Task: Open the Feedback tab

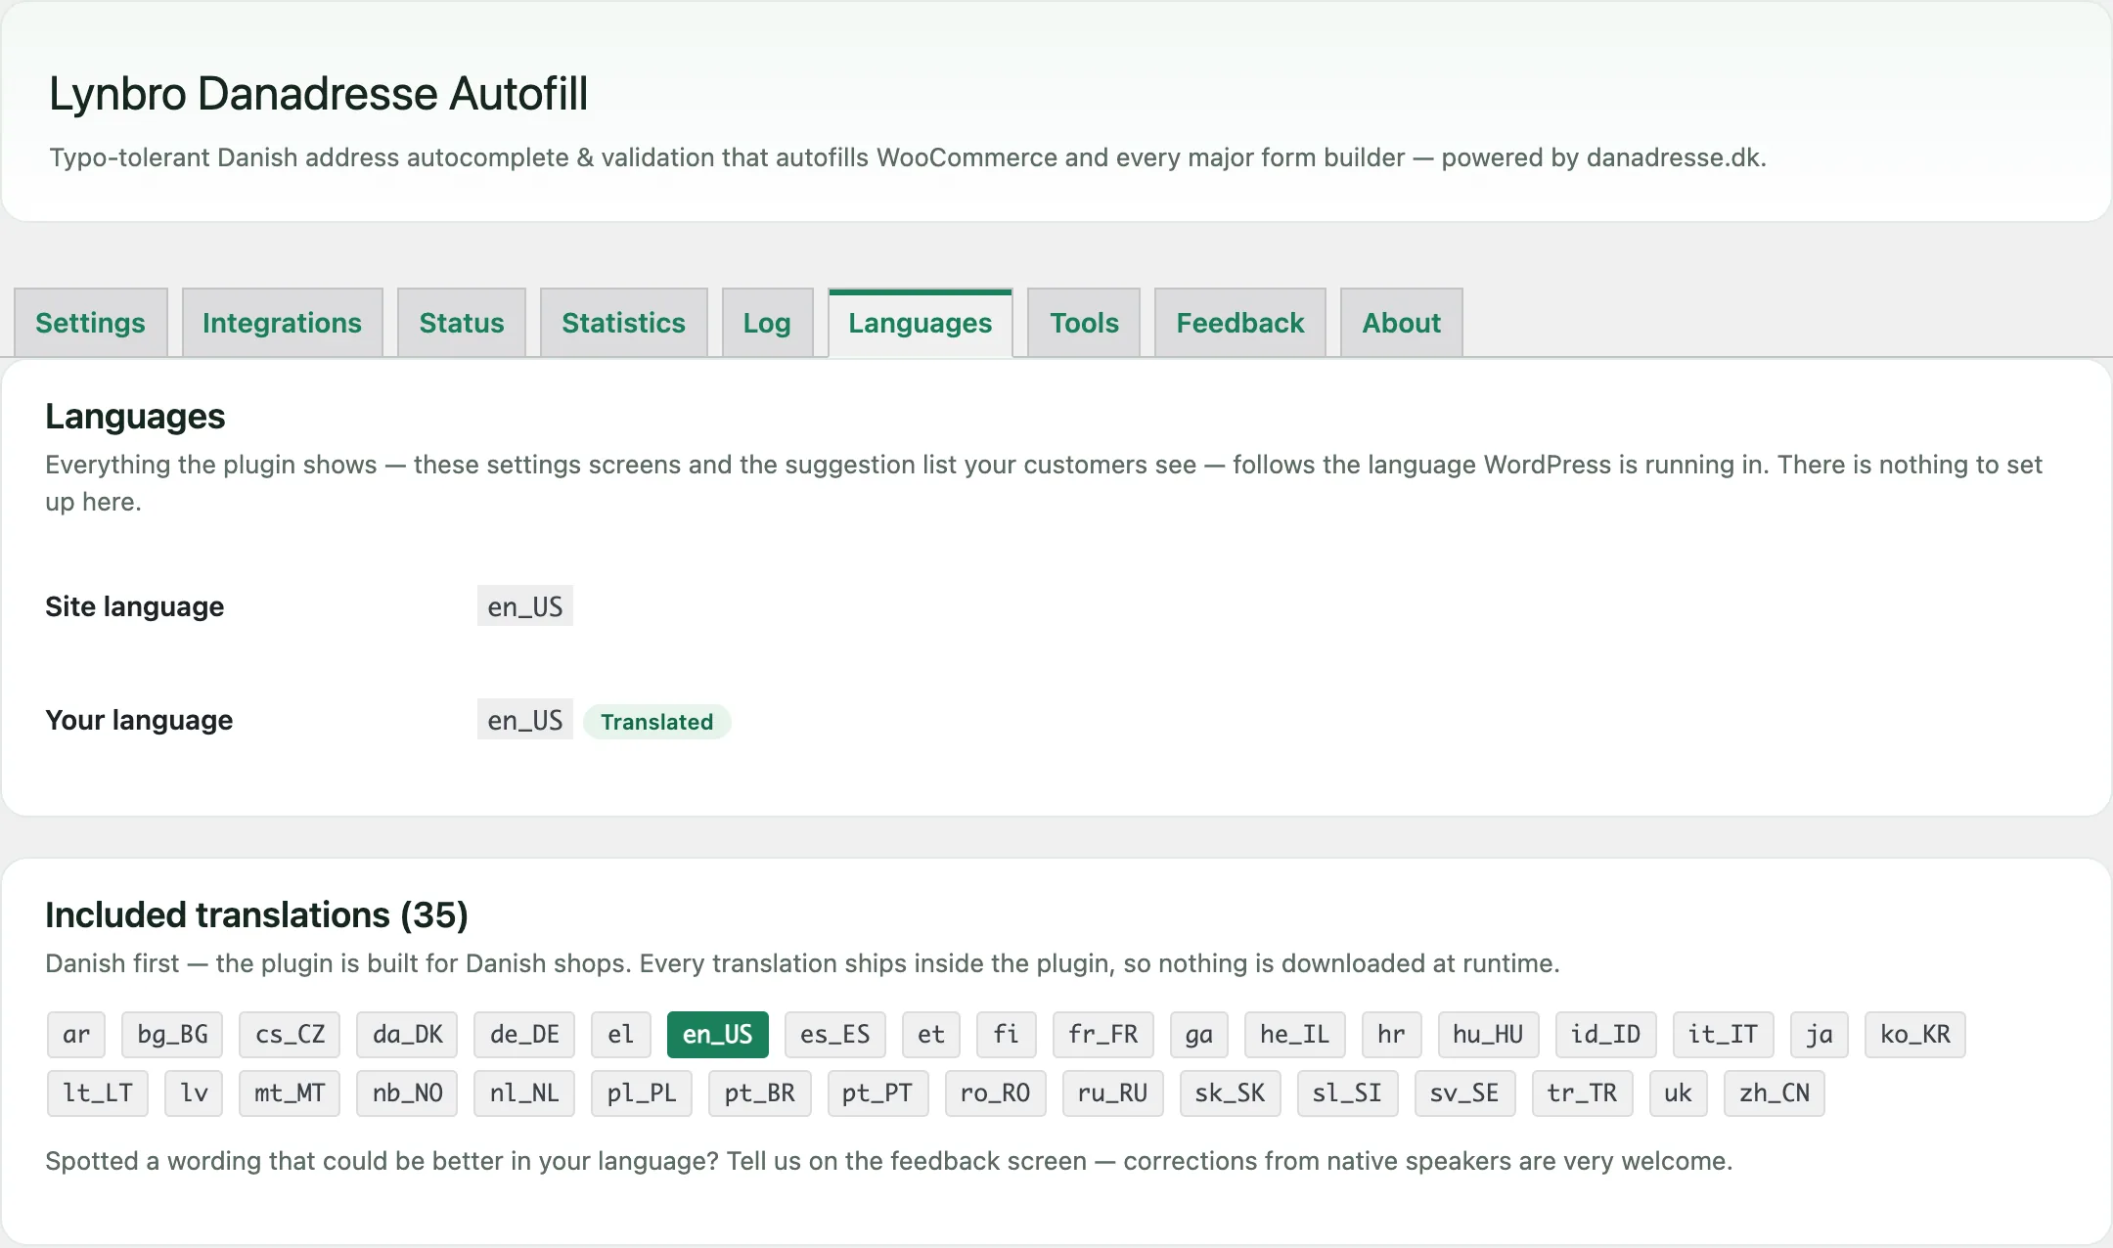Action: [x=1239, y=323]
